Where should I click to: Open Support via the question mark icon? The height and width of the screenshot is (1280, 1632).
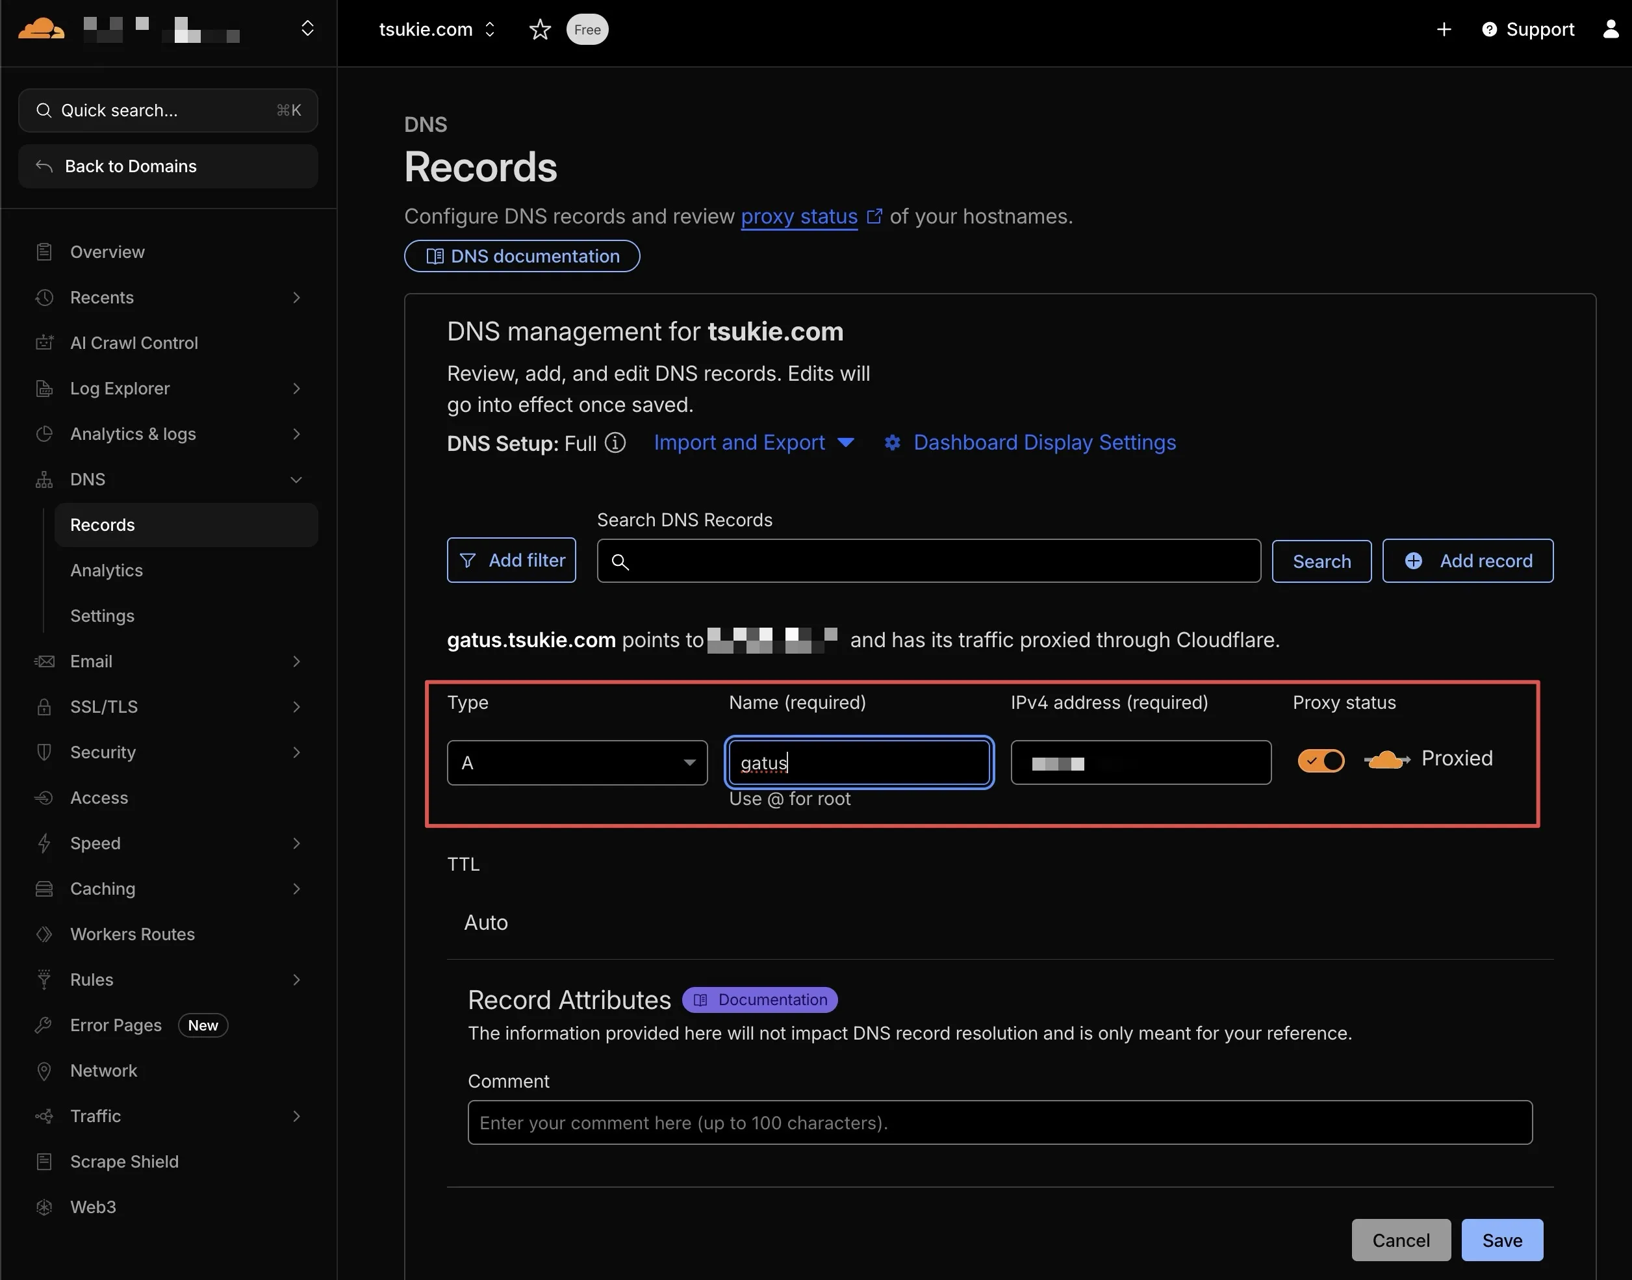coord(1490,29)
